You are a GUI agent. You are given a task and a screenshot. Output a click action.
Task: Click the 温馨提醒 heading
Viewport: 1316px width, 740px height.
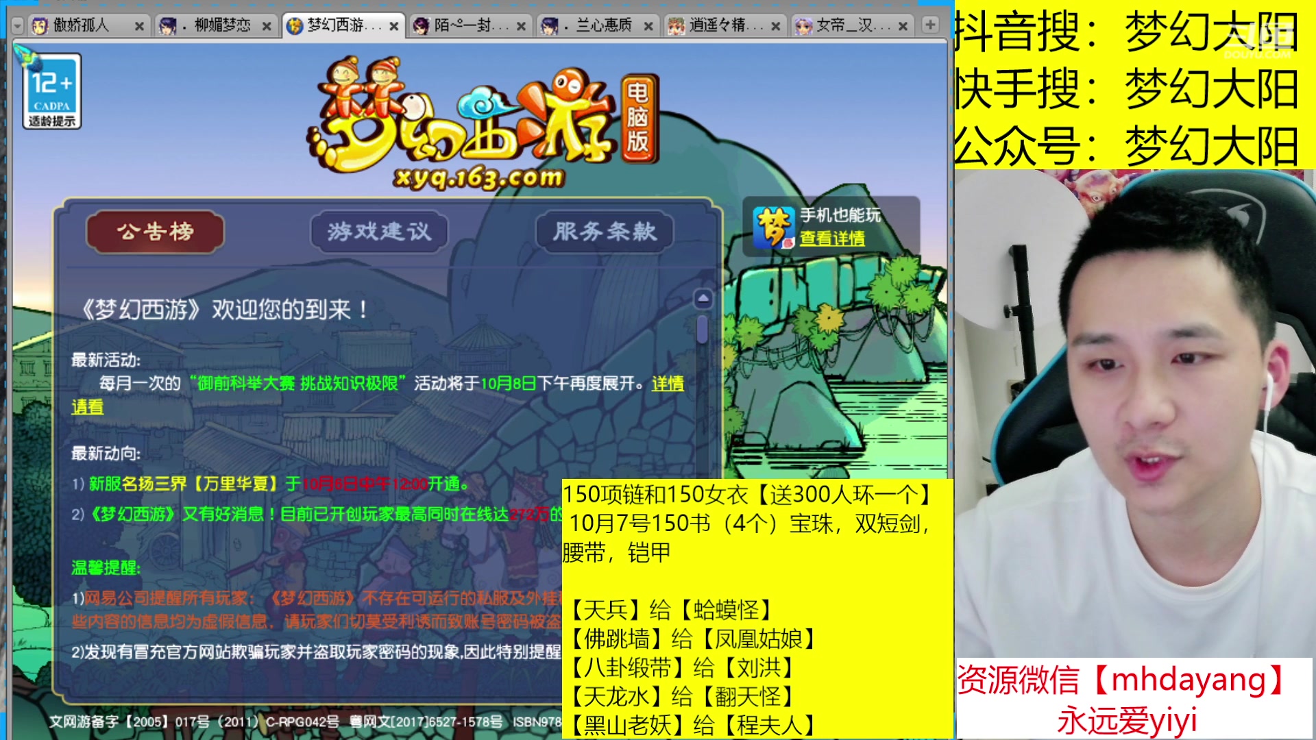coord(106,567)
